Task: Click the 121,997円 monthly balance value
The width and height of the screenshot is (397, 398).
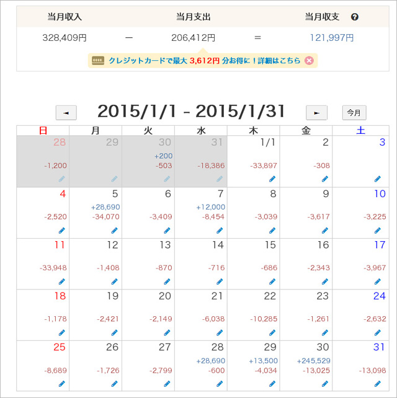Action: (332, 38)
